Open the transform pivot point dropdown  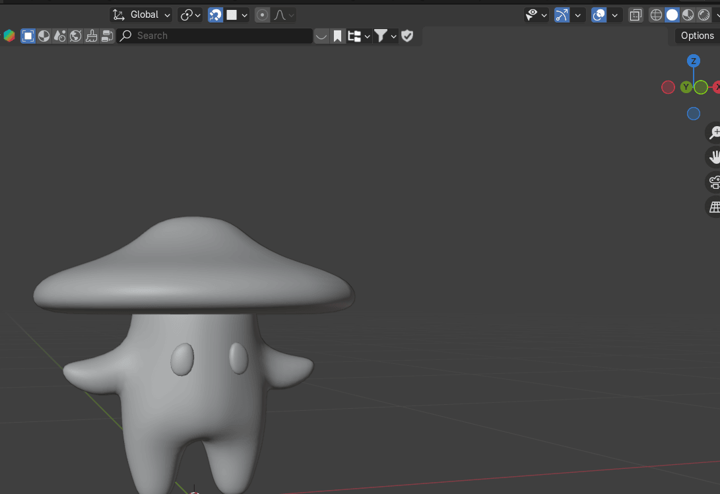click(x=191, y=15)
